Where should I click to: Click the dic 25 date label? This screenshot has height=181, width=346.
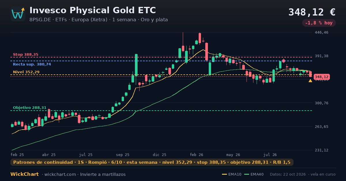click(160, 155)
